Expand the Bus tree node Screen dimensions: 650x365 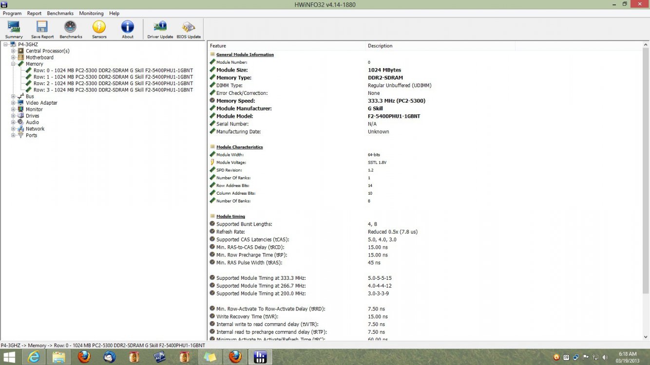13,96
